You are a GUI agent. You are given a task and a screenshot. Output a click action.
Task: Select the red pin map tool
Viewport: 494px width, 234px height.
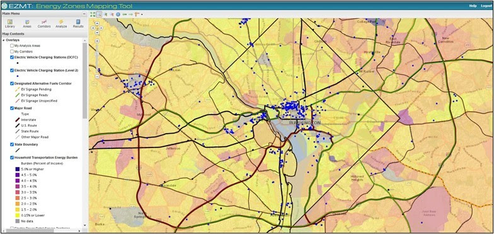point(112,14)
